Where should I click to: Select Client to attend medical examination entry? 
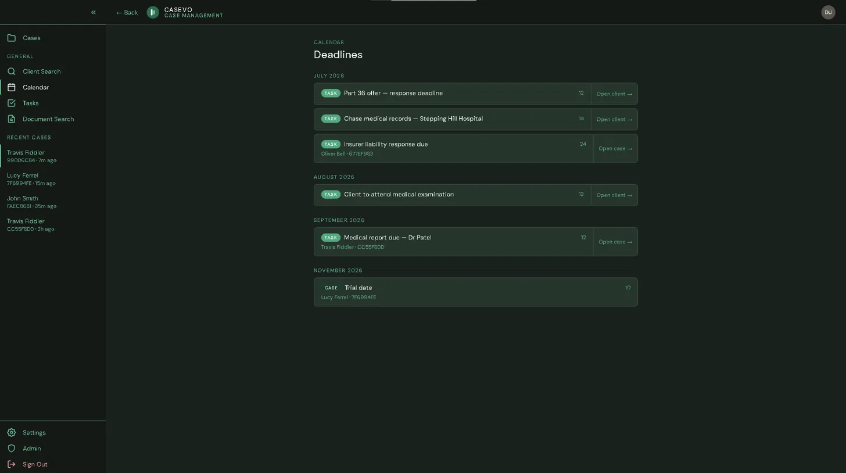tap(452, 195)
